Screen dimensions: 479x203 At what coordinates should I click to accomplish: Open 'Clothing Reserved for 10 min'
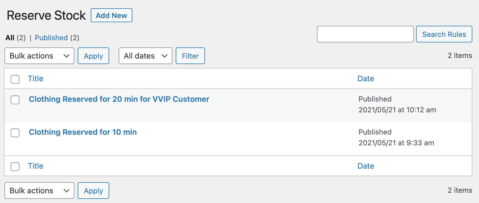tap(83, 132)
